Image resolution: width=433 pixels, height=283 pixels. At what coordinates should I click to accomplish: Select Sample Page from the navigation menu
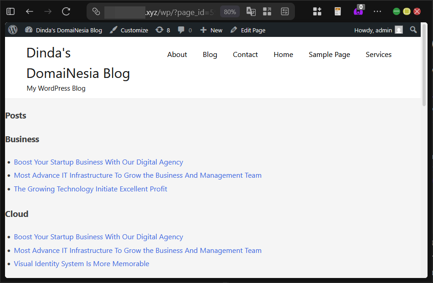click(x=329, y=54)
